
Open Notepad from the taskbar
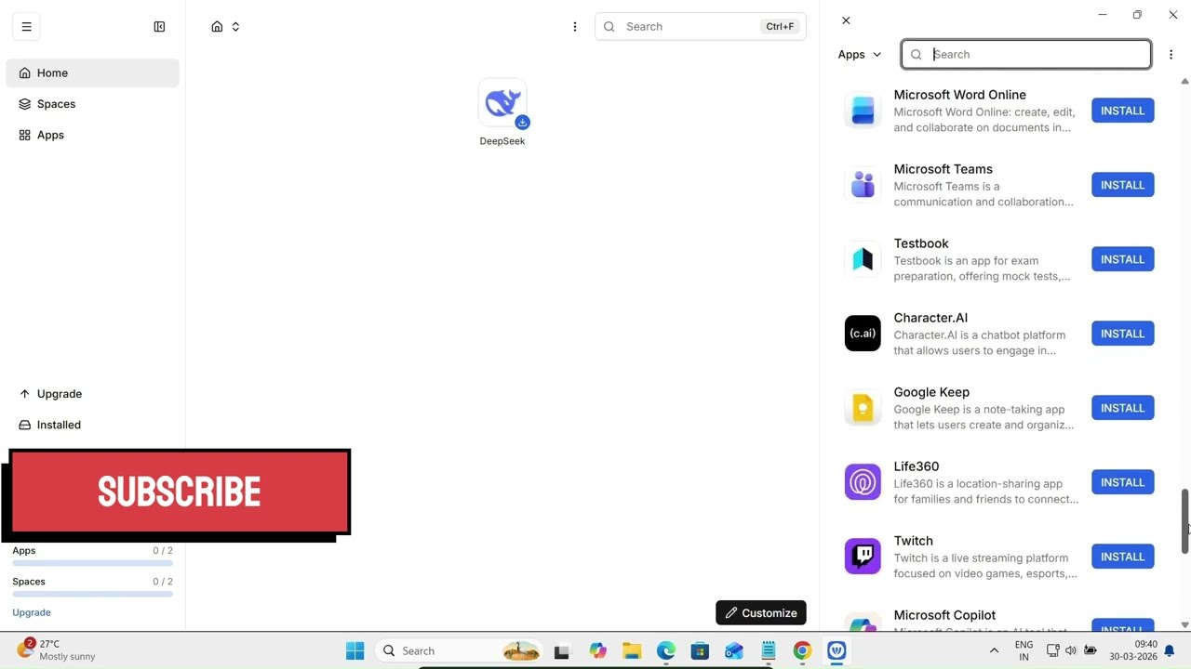point(769,651)
